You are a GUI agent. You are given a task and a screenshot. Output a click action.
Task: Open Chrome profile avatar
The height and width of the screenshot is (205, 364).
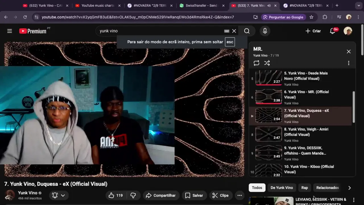[x=349, y=17]
